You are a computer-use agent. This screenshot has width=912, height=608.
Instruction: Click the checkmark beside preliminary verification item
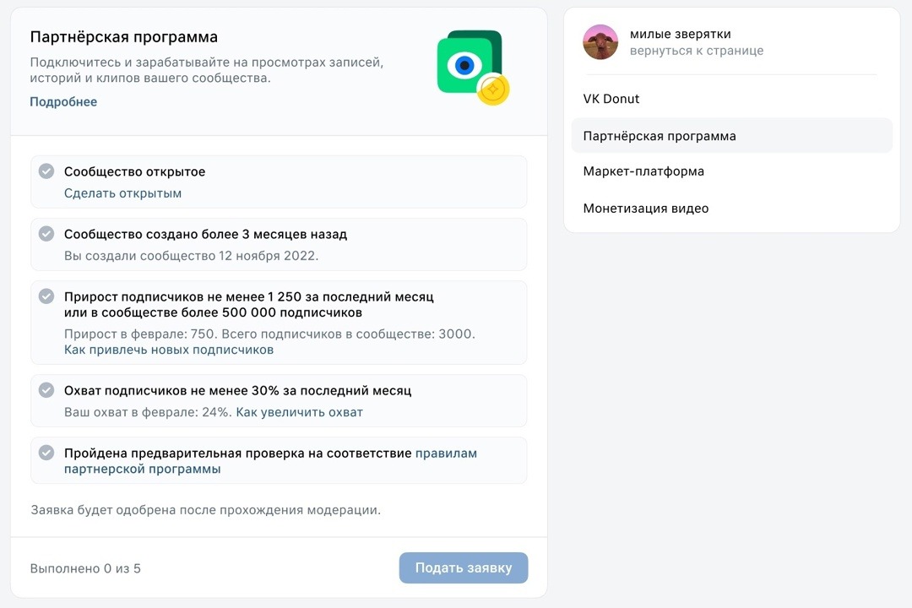[x=46, y=453]
